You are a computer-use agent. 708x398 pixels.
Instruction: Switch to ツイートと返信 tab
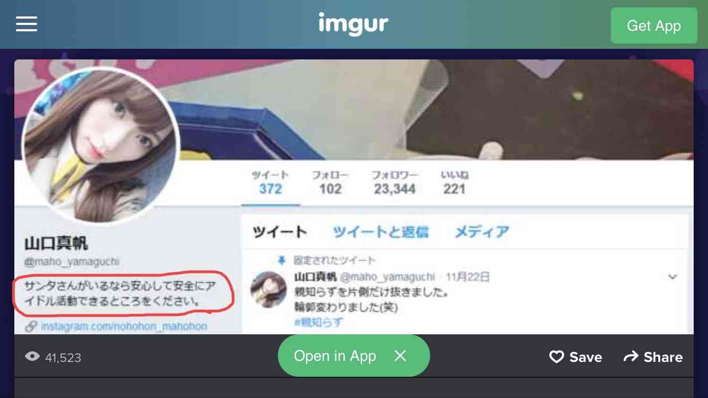click(x=381, y=232)
